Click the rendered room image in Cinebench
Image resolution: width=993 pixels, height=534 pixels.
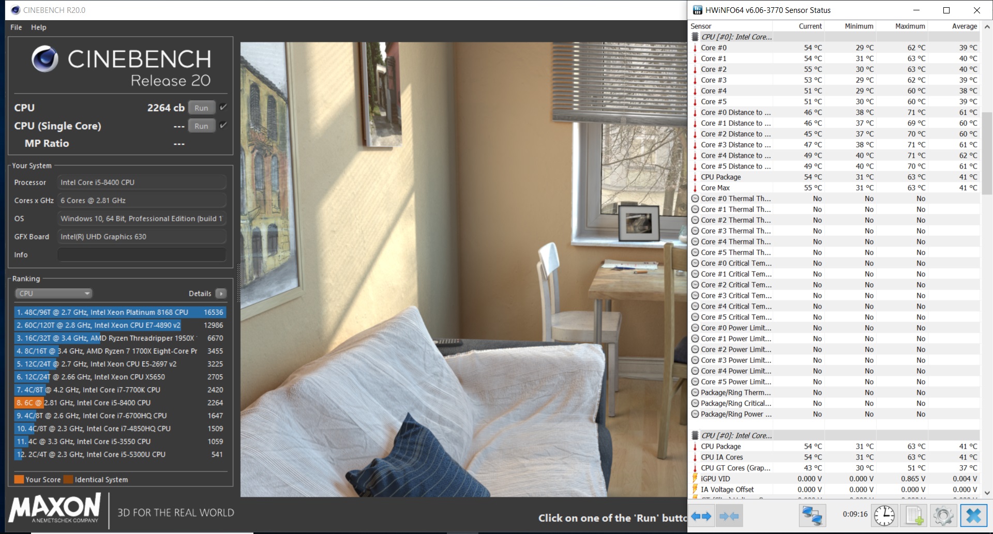[x=463, y=269]
